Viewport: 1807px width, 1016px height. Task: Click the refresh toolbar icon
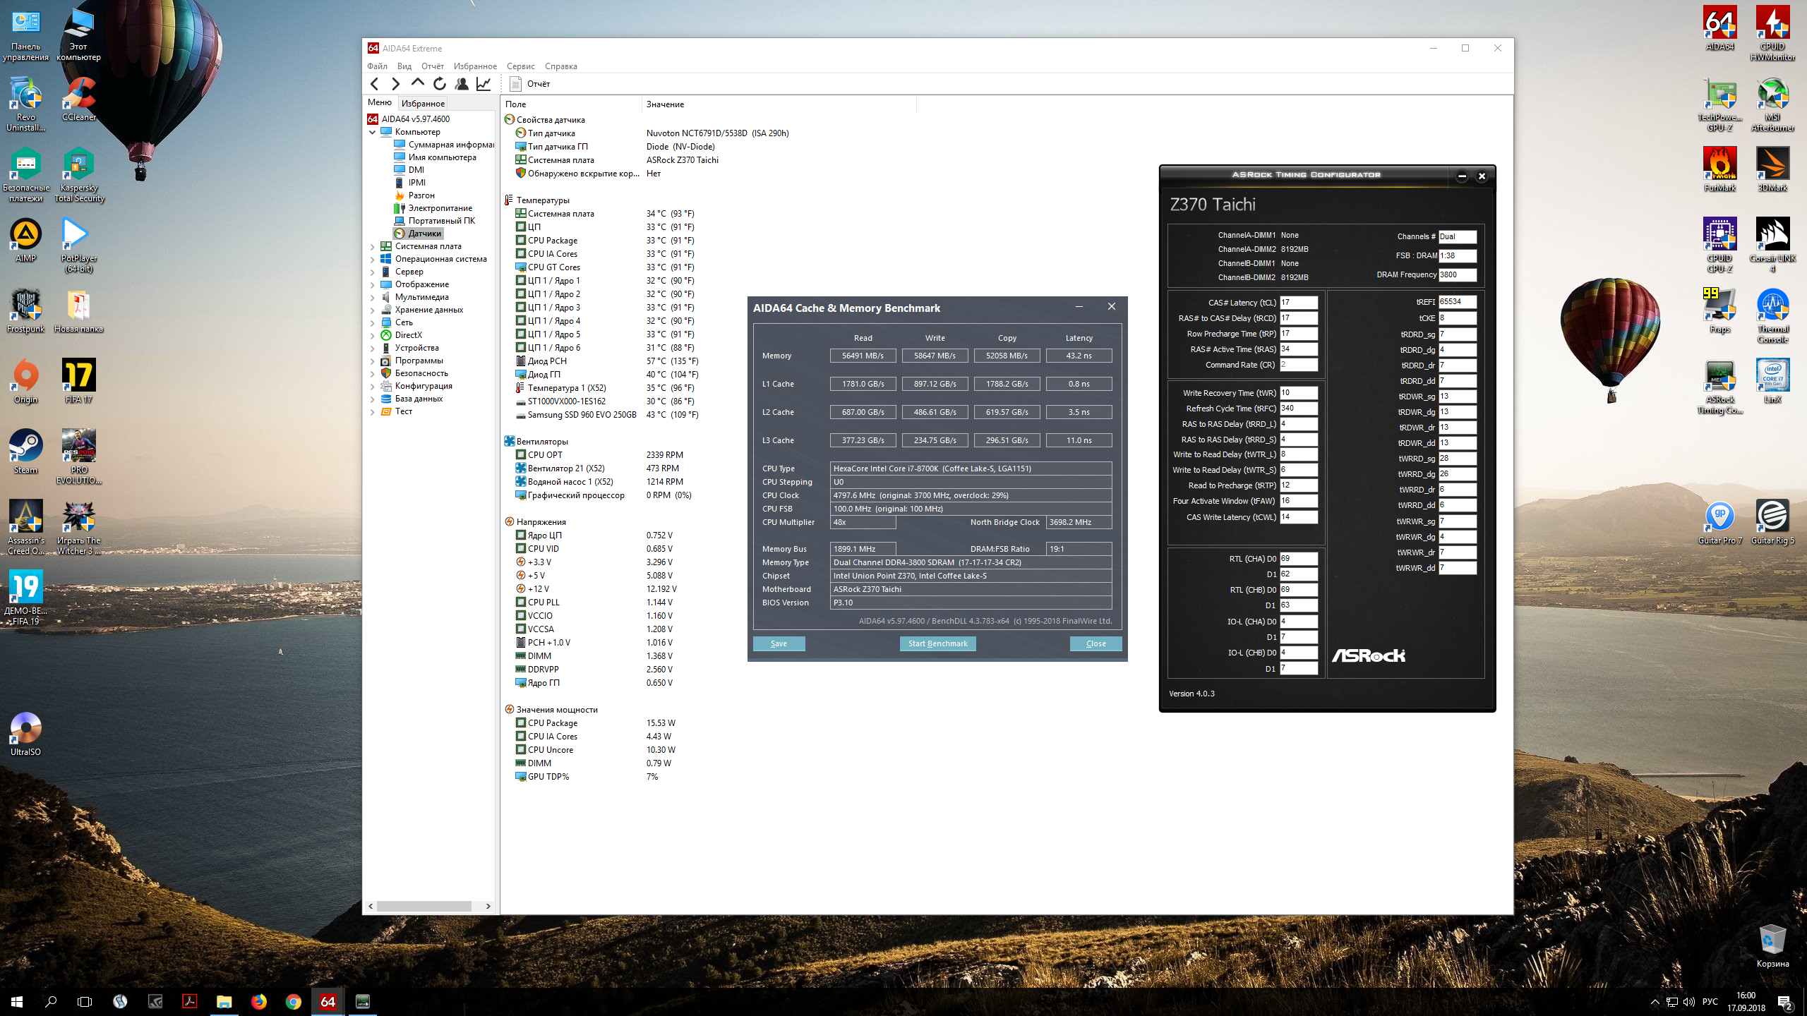point(440,84)
